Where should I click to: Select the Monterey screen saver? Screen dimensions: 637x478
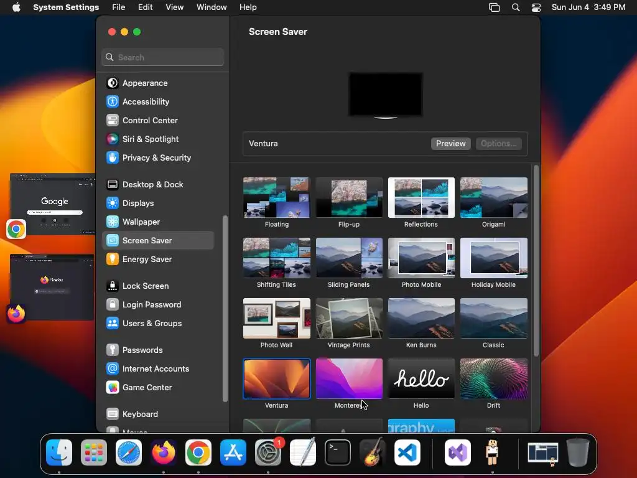pyautogui.click(x=349, y=378)
